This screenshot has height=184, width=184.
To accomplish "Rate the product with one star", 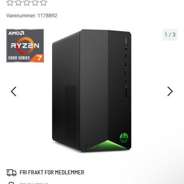I will pos(10,3).
